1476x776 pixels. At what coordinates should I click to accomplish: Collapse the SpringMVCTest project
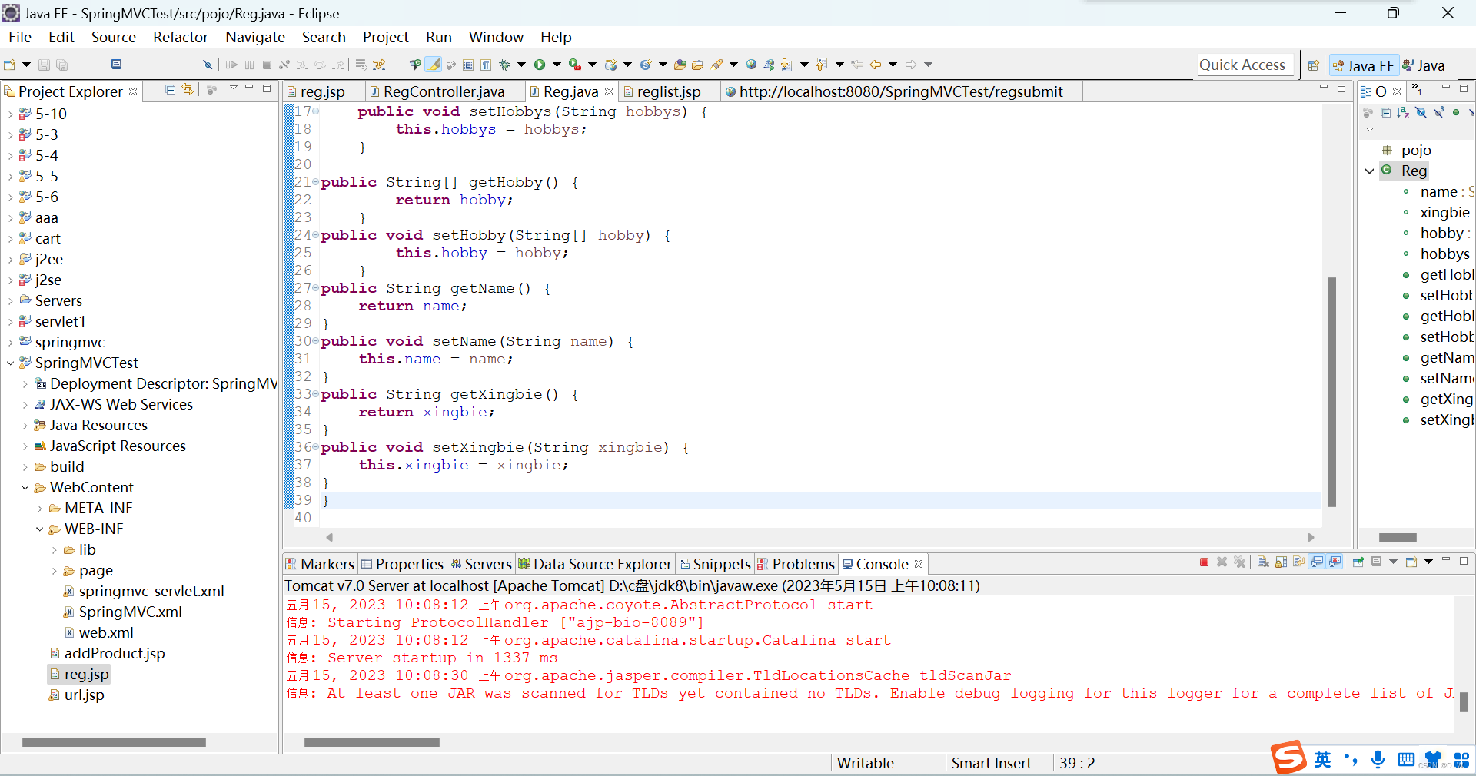point(9,363)
